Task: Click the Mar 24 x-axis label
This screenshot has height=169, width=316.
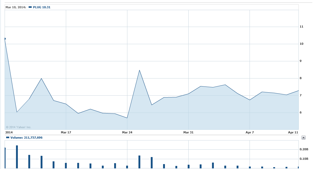Action: (127, 133)
